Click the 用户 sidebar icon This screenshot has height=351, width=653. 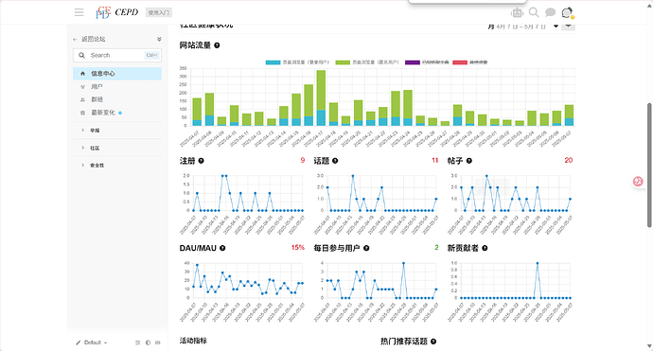82,87
